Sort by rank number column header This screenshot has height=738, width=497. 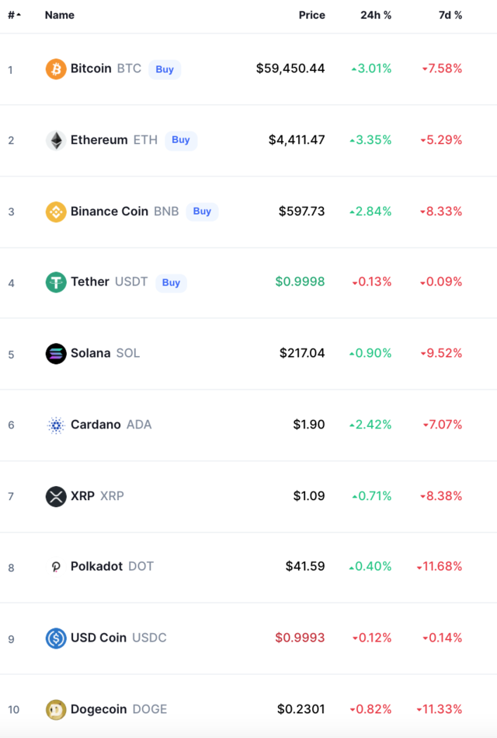click(15, 15)
